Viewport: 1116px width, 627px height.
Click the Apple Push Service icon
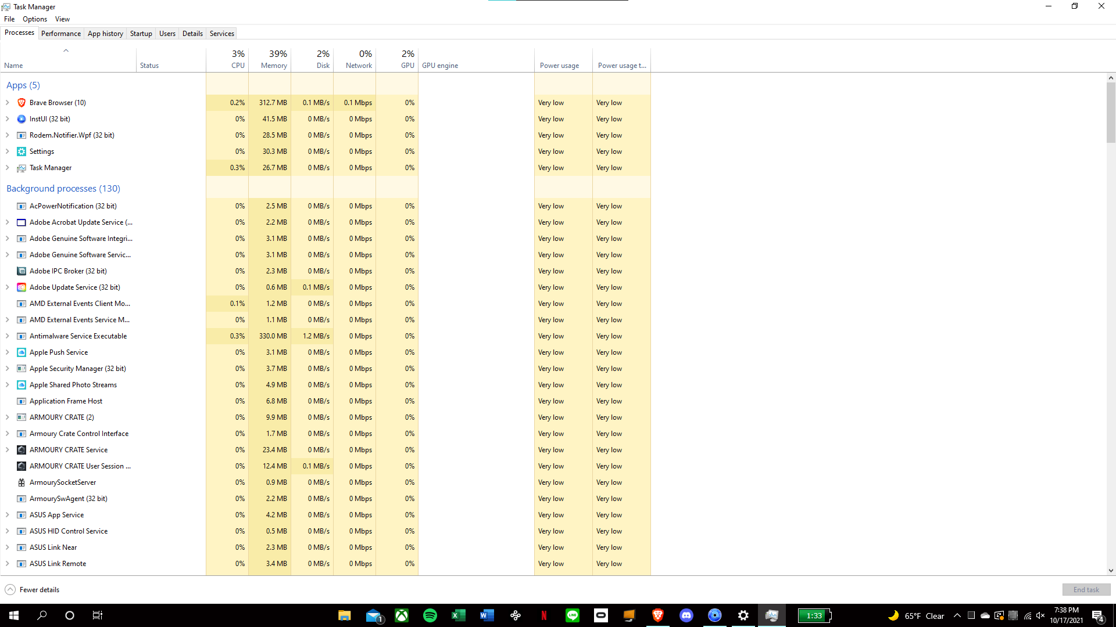point(22,352)
